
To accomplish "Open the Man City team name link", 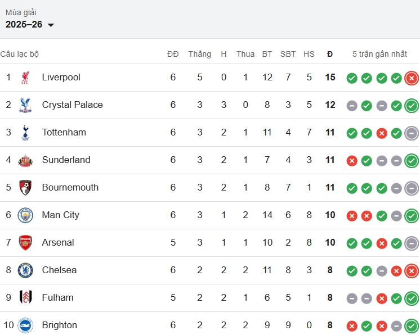I will (61, 215).
